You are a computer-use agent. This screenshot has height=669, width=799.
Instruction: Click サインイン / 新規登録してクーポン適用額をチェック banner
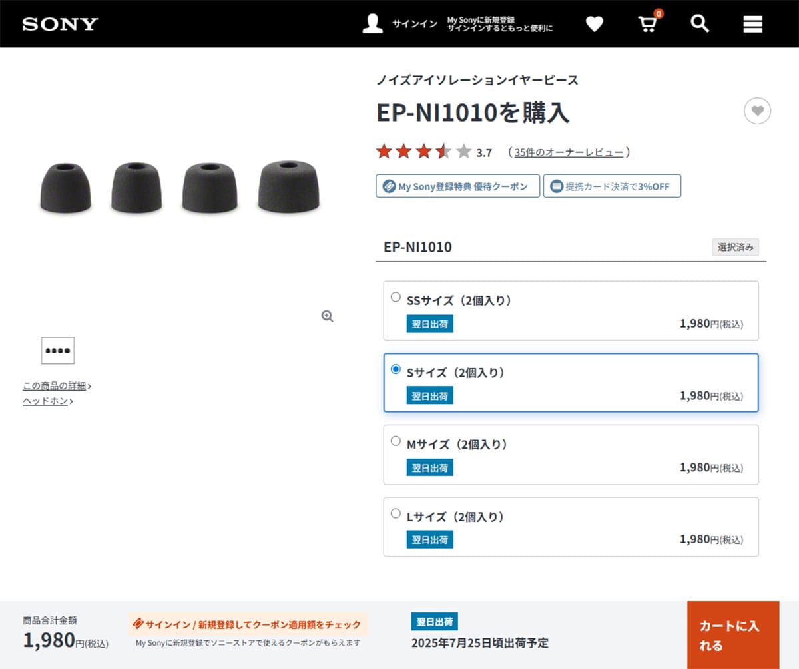point(248,624)
